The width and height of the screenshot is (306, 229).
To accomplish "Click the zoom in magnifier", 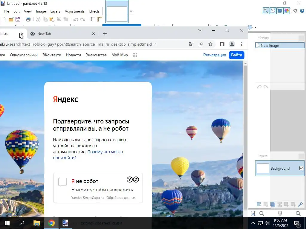I will (298, 213).
